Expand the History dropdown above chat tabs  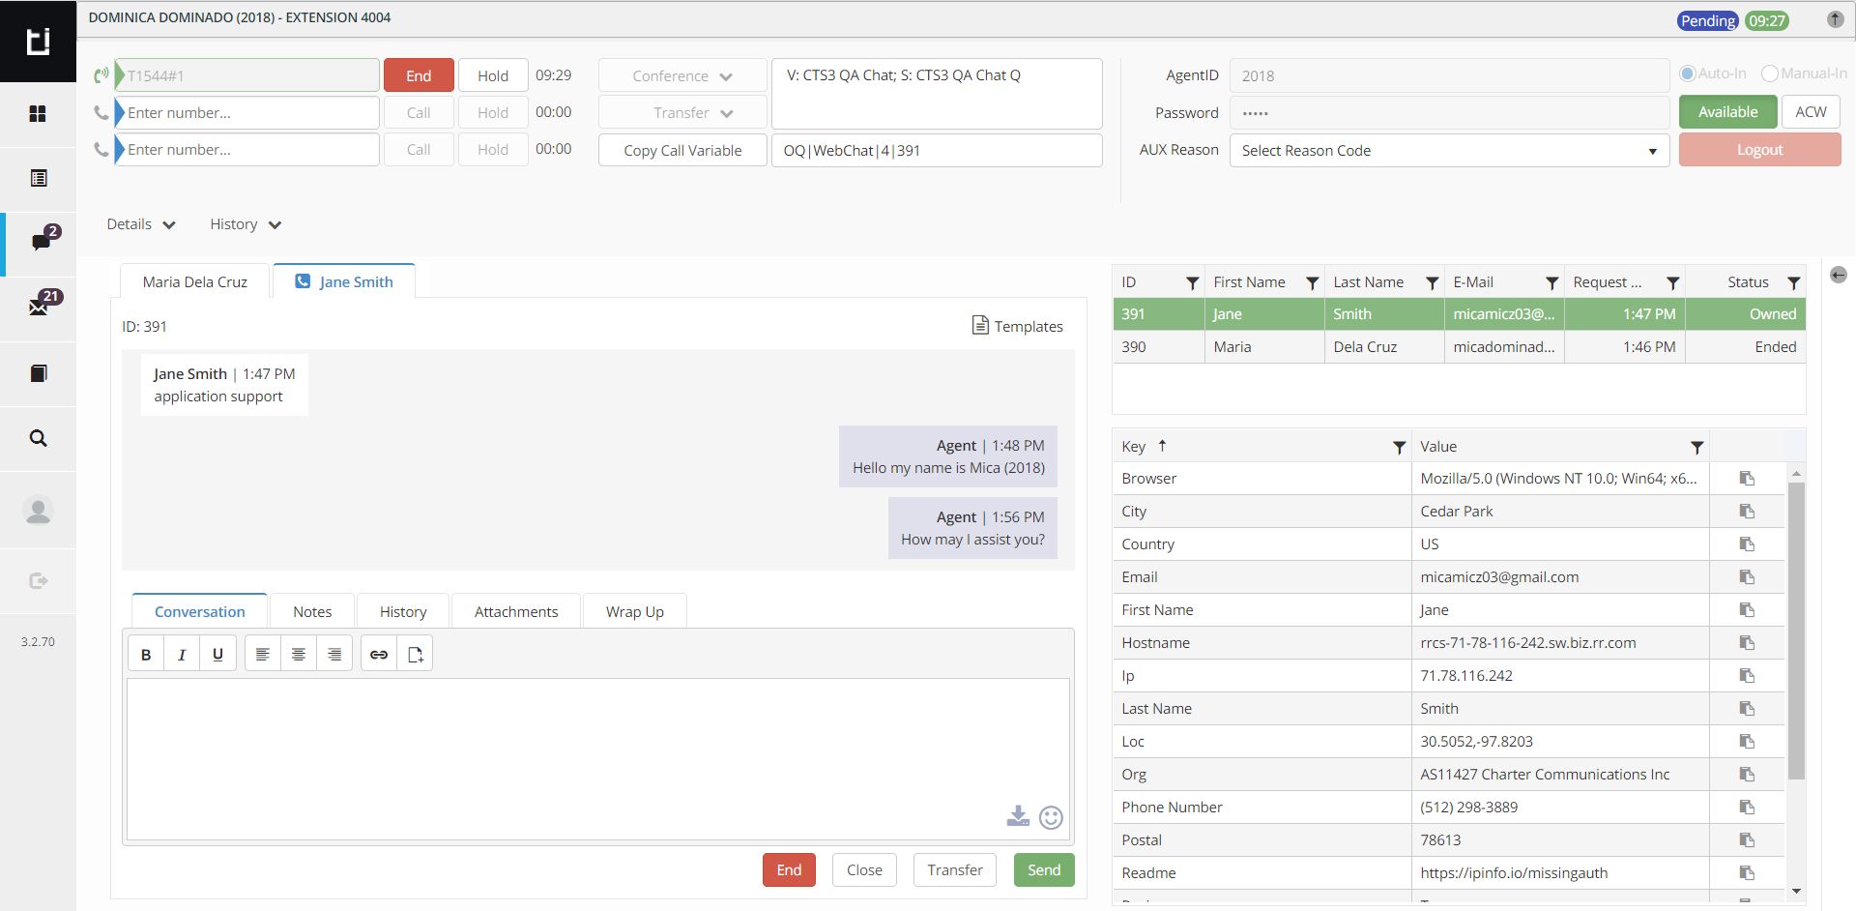(x=246, y=224)
